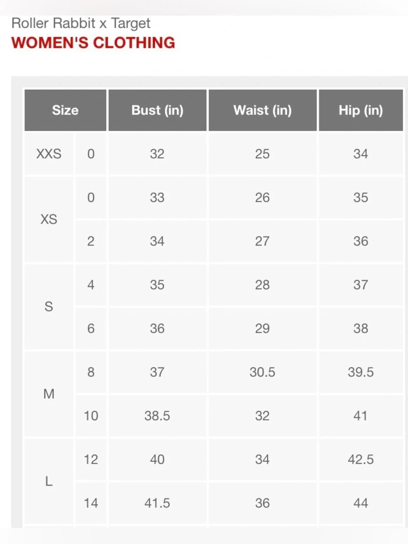
Task: Click the hip value 42.5
Action: (361, 460)
